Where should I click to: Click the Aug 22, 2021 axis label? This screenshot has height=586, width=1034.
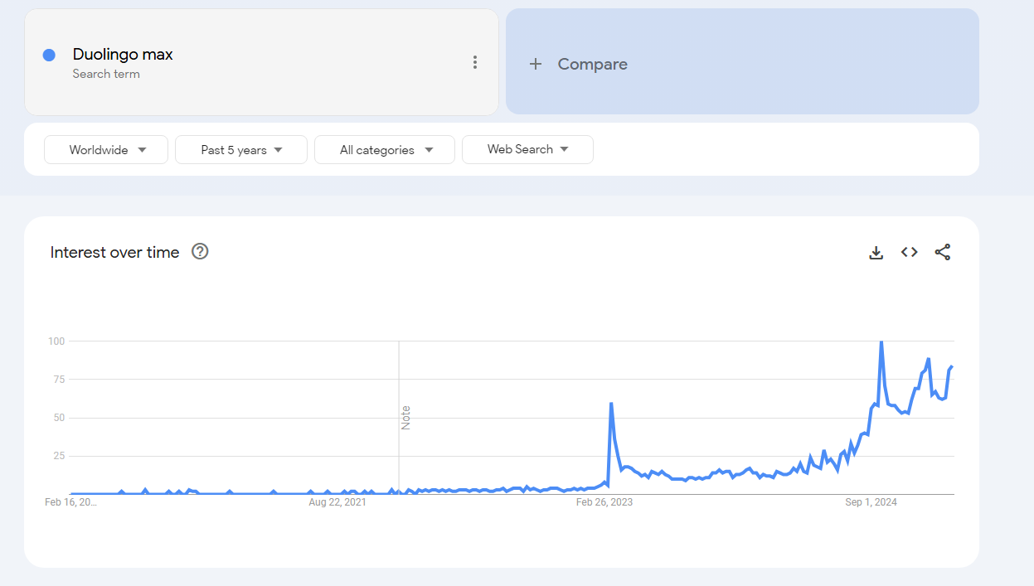point(337,501)
